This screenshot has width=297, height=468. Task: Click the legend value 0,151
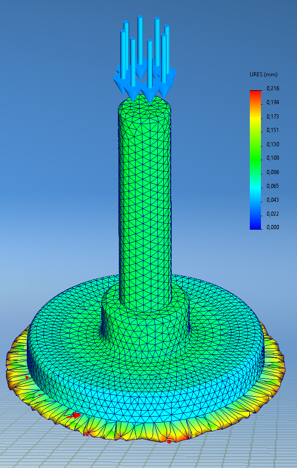point(272,130)
